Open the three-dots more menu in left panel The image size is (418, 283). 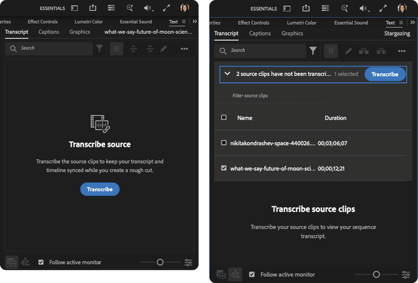click(x=184, y=48)
